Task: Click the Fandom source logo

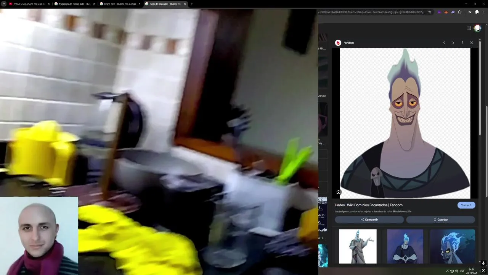Action: pyautogui.click(x=338, y=43)
